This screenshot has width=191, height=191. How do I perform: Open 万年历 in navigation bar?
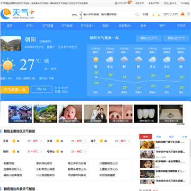pos(181,26)
